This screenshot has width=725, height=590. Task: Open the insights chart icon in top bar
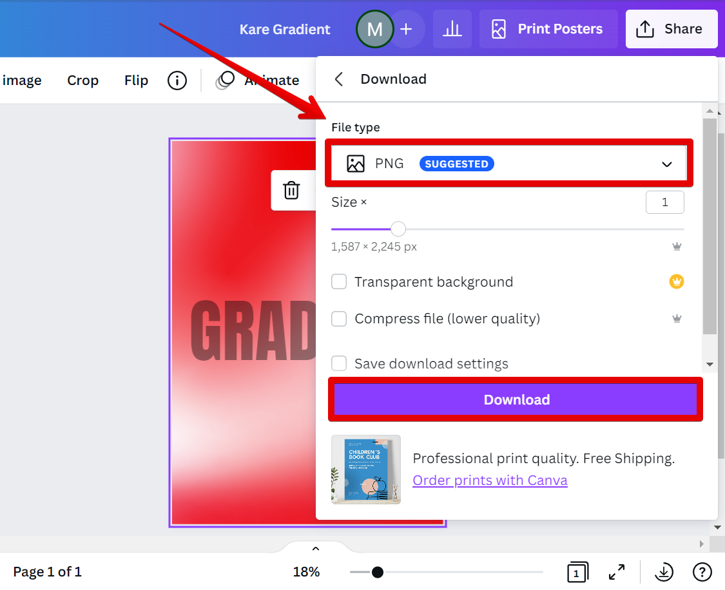point(452,28)
